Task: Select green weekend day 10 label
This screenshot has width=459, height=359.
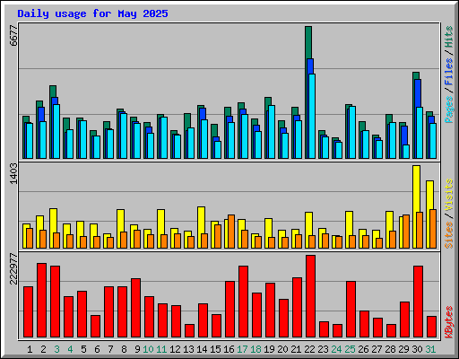Action: tap(148, 349)
